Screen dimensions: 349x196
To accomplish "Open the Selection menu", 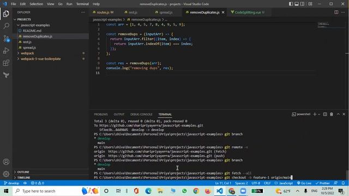I will click(x=36, y=4).
